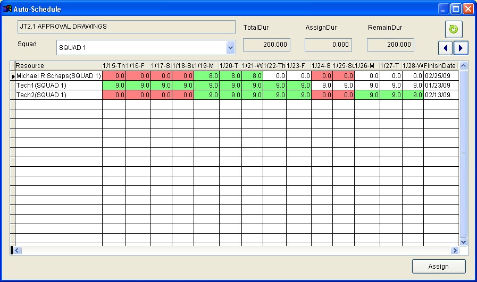The width and height of the screenshot is (477, 282).
Task: Open the Squad dropdown list
Action: point(230,48)
